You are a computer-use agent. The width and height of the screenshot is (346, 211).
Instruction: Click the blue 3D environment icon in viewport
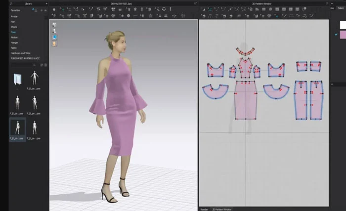54,37
